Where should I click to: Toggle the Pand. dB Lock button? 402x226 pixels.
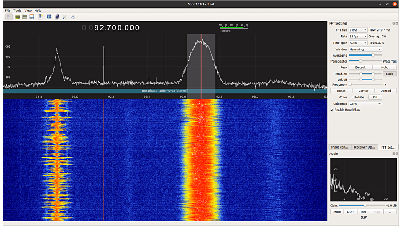[389, 74]
